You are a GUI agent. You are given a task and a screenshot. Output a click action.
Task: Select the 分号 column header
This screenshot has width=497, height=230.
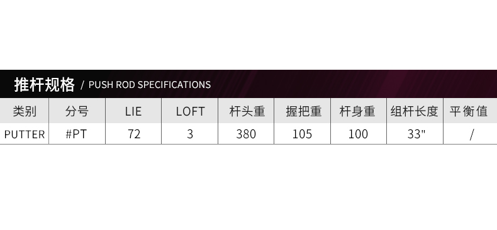click(x=77, y=111)
